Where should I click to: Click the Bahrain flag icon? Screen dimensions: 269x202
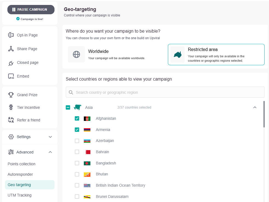point(87,152)
